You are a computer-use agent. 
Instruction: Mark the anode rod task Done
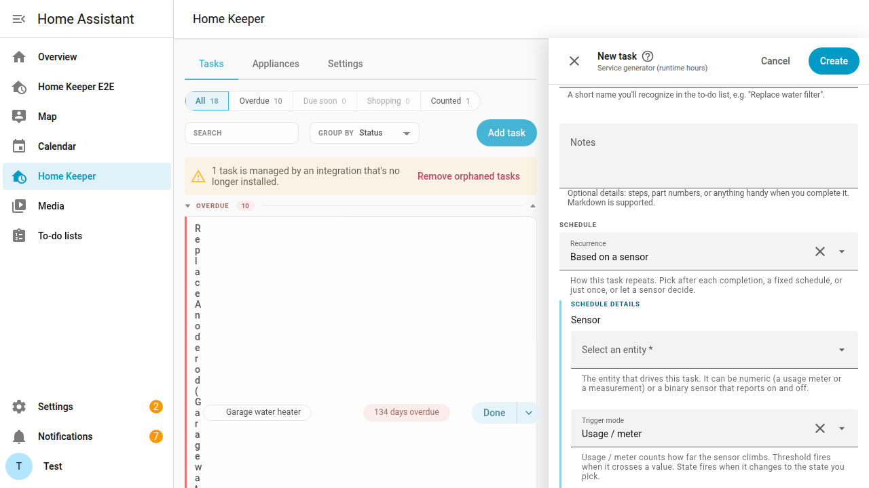[494, 413]
